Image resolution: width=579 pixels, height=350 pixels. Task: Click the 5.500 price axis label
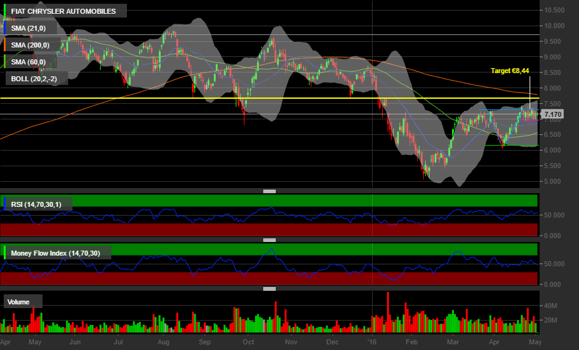tap(554, 166)
